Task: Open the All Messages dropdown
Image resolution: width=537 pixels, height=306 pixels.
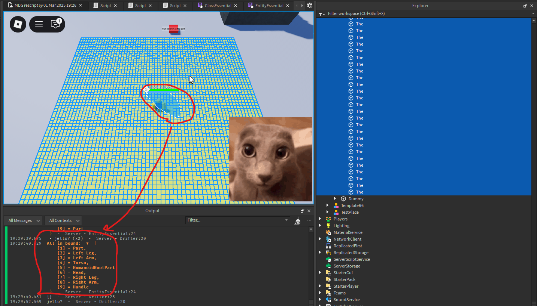Action: point(23,220)
